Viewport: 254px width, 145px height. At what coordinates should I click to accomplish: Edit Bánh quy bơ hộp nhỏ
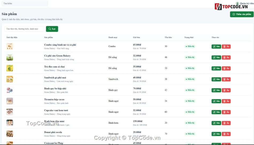click(216, 90)
